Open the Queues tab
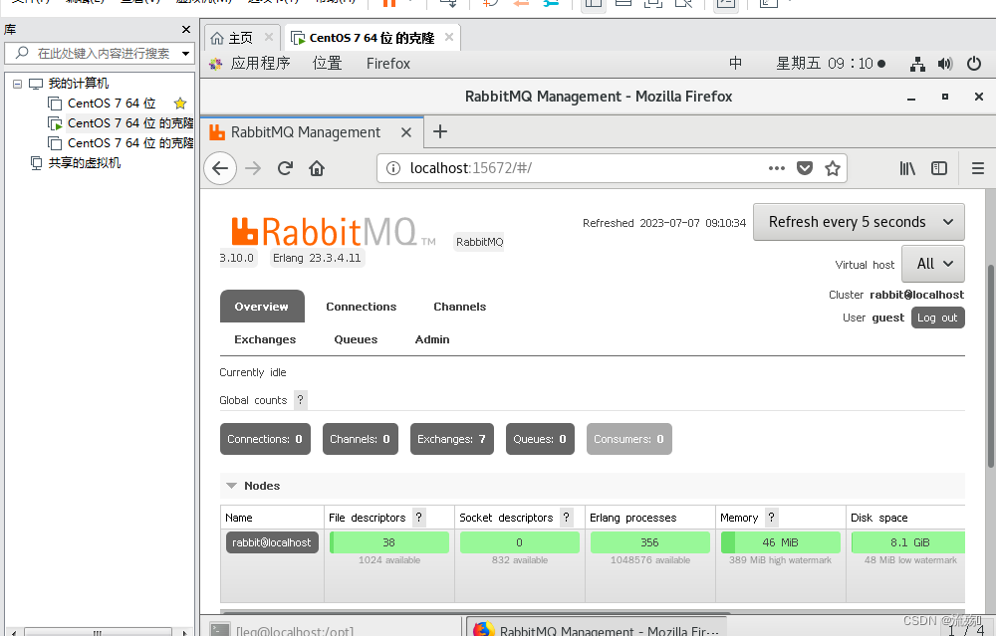The width and height of the screenshot is (996, 636). pos(356,339)
